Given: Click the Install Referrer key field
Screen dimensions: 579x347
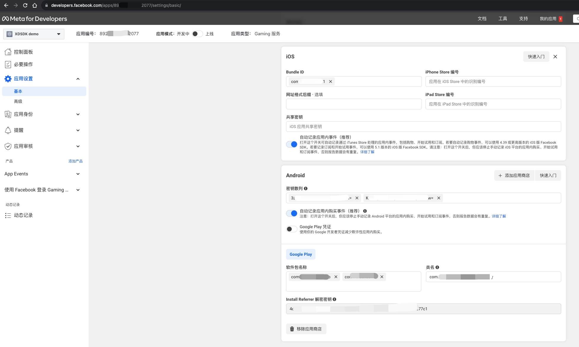Looking at the screenshot, I should click(423, 309).
